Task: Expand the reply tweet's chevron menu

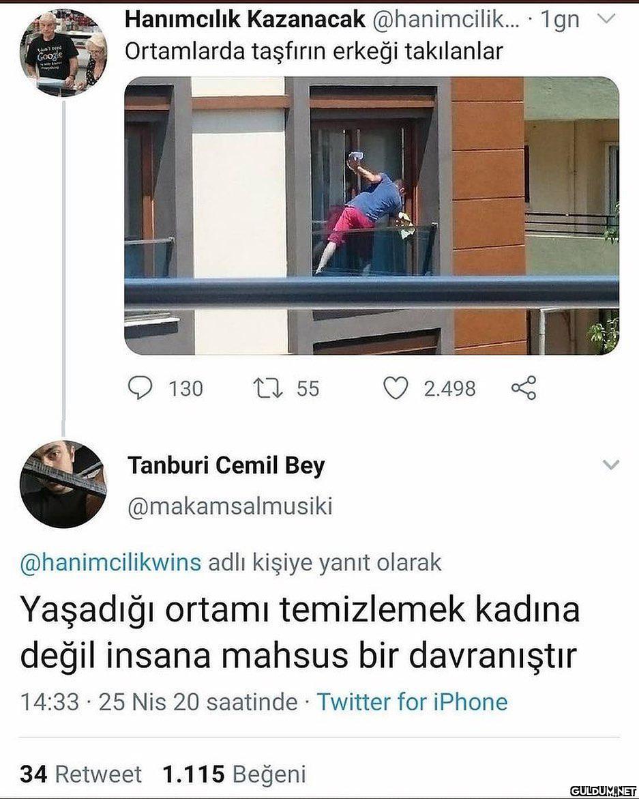Action: (610, 464)
